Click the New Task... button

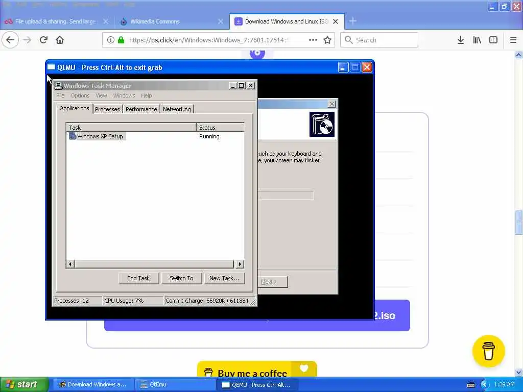click(224, 278)
